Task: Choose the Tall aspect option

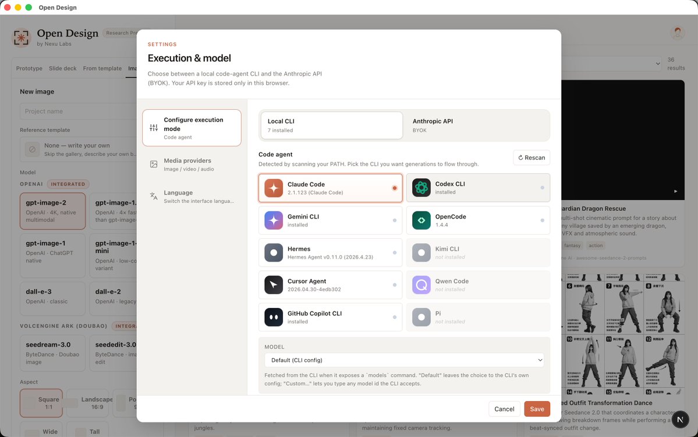Action: 88,429
